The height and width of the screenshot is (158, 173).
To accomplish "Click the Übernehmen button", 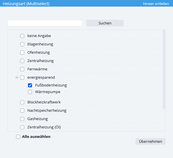I will click(x=151, y=141).
